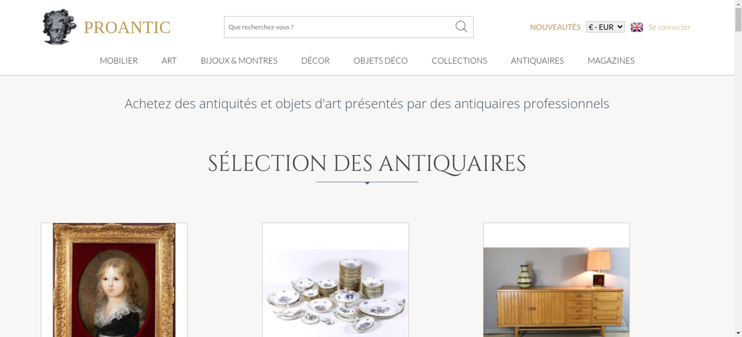Open the wooden sideboard with lamp thumbnail
742x337 pixels.
coord(556,280)
